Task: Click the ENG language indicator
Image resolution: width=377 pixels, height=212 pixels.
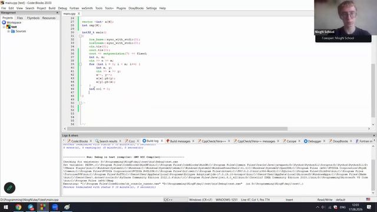Action: (343, 207)
